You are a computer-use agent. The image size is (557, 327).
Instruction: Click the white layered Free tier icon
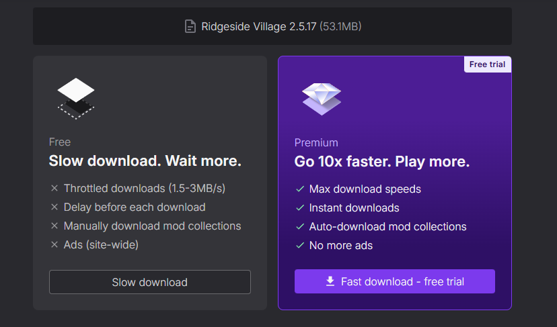click(x=75, y=98)
